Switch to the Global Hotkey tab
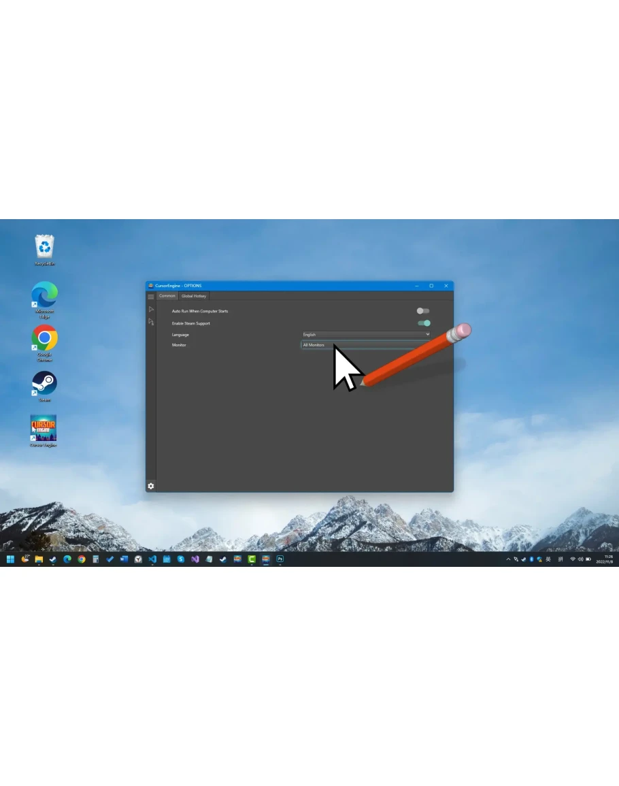The image size is (619, 786). pos(194,296)
